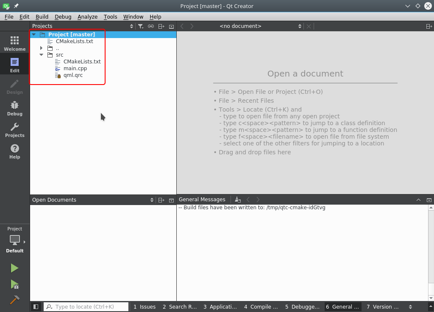Pin the window using title bar pin icon
This screenshot has height=312, width=434.
click(17, 6)
